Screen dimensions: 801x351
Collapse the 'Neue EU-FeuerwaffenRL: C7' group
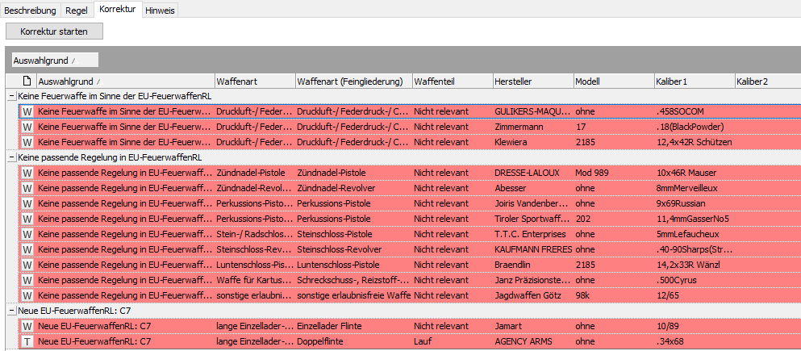click(x=11, y=311)
